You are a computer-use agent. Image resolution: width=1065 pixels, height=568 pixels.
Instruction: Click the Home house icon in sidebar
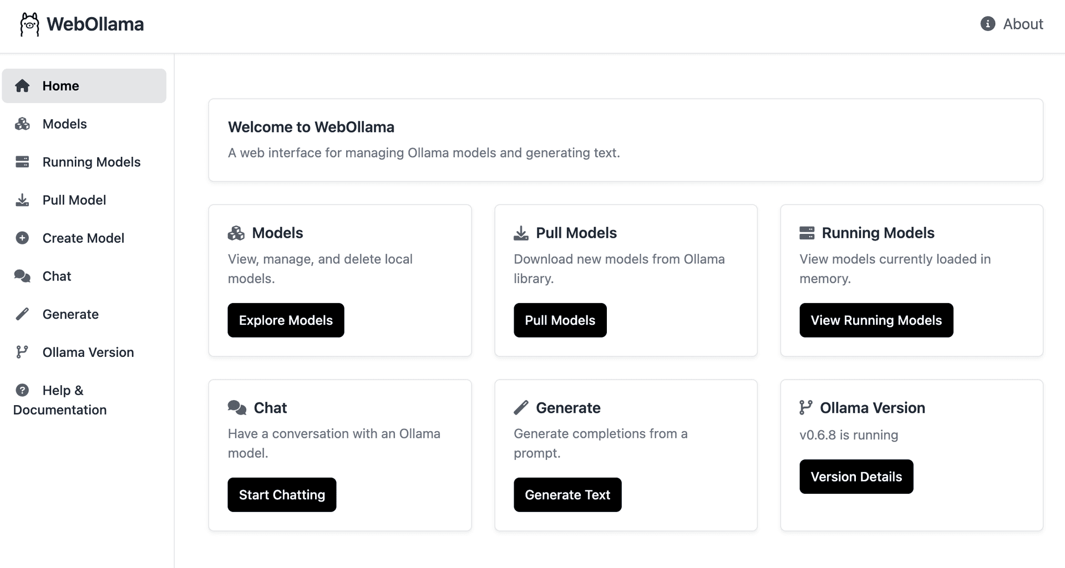(x=22, y=86)
